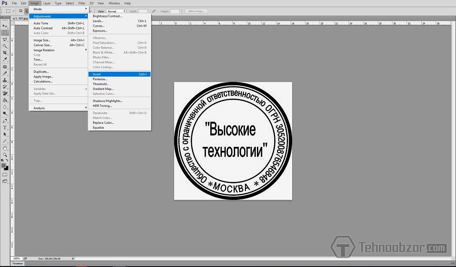Select the Pen tool

coord(5,121)
